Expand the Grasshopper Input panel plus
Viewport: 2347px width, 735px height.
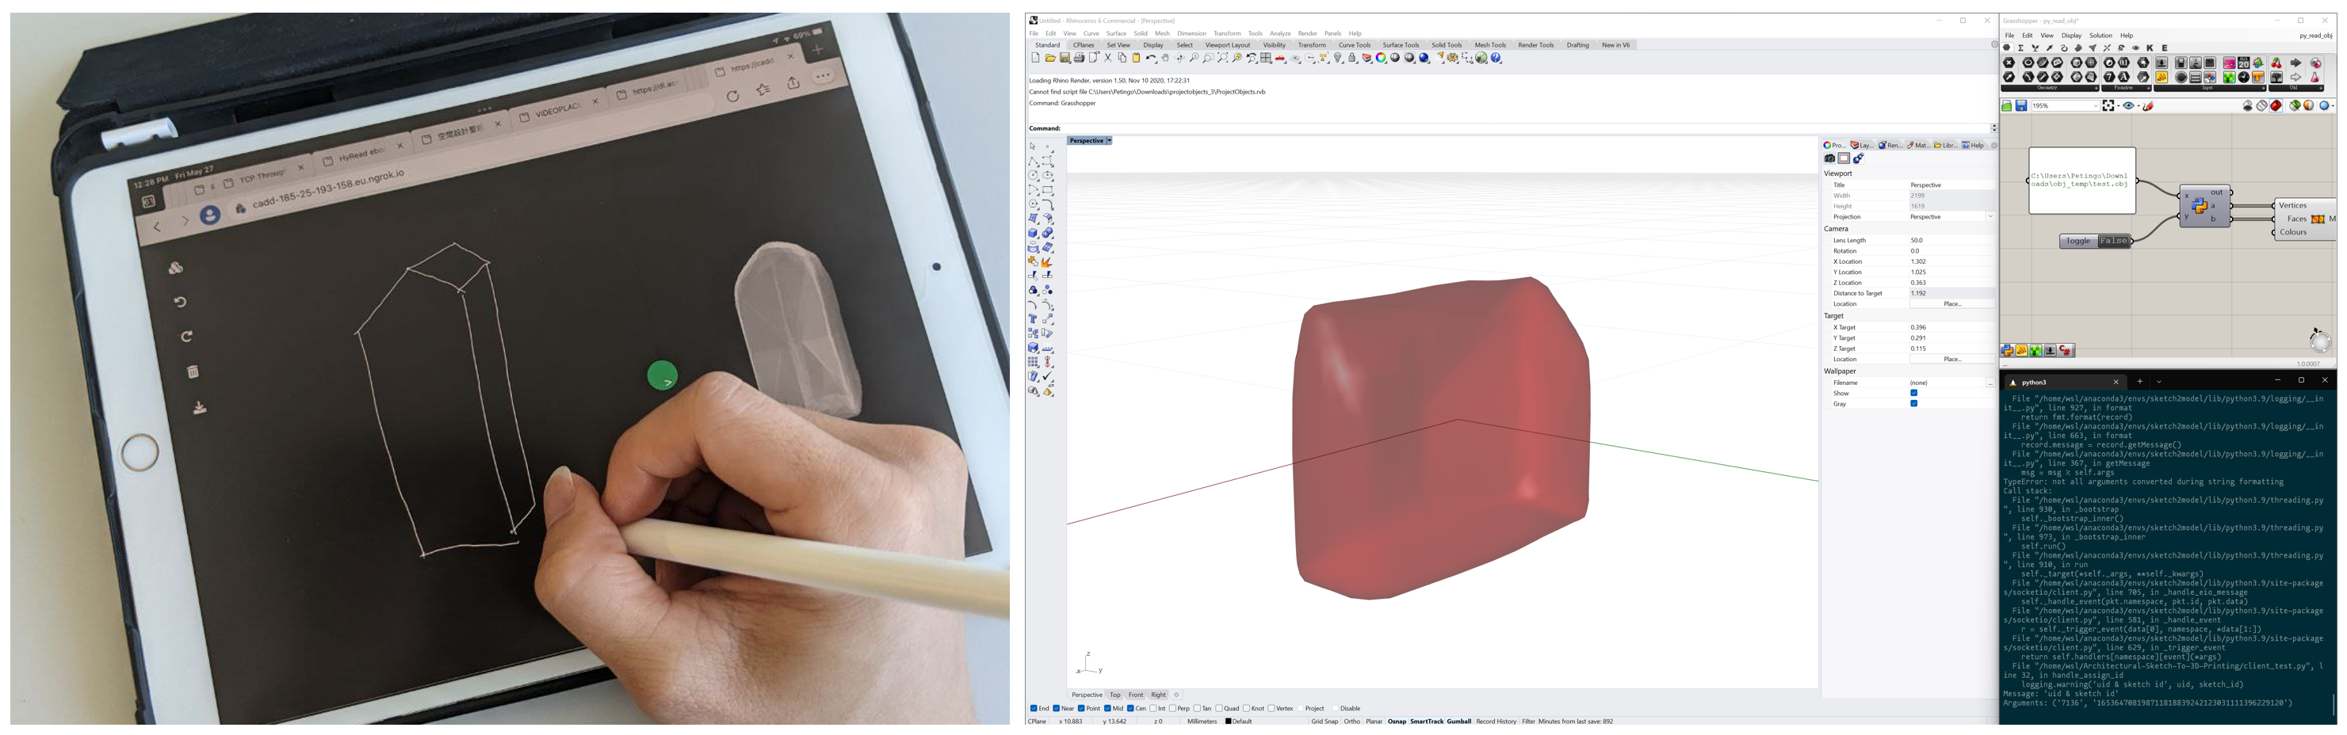2264,89
